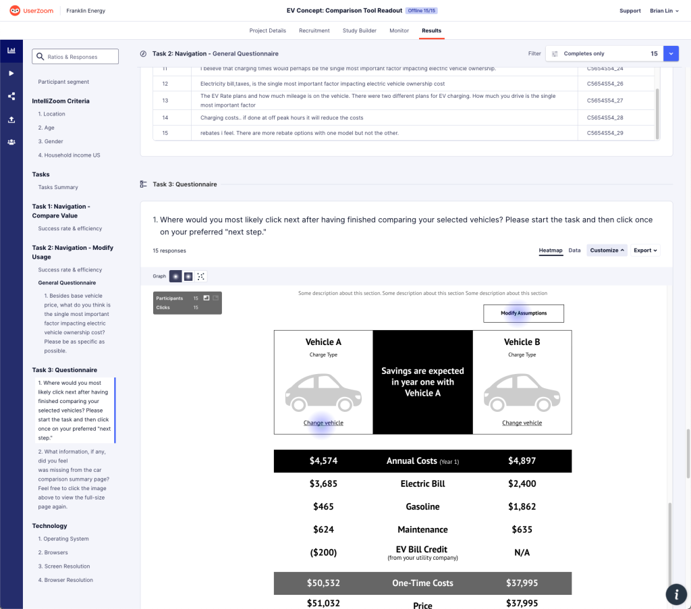Open Operating System technology item
Image resolution: width=691 pixels, height=609 pixels.
click(63, 539)
